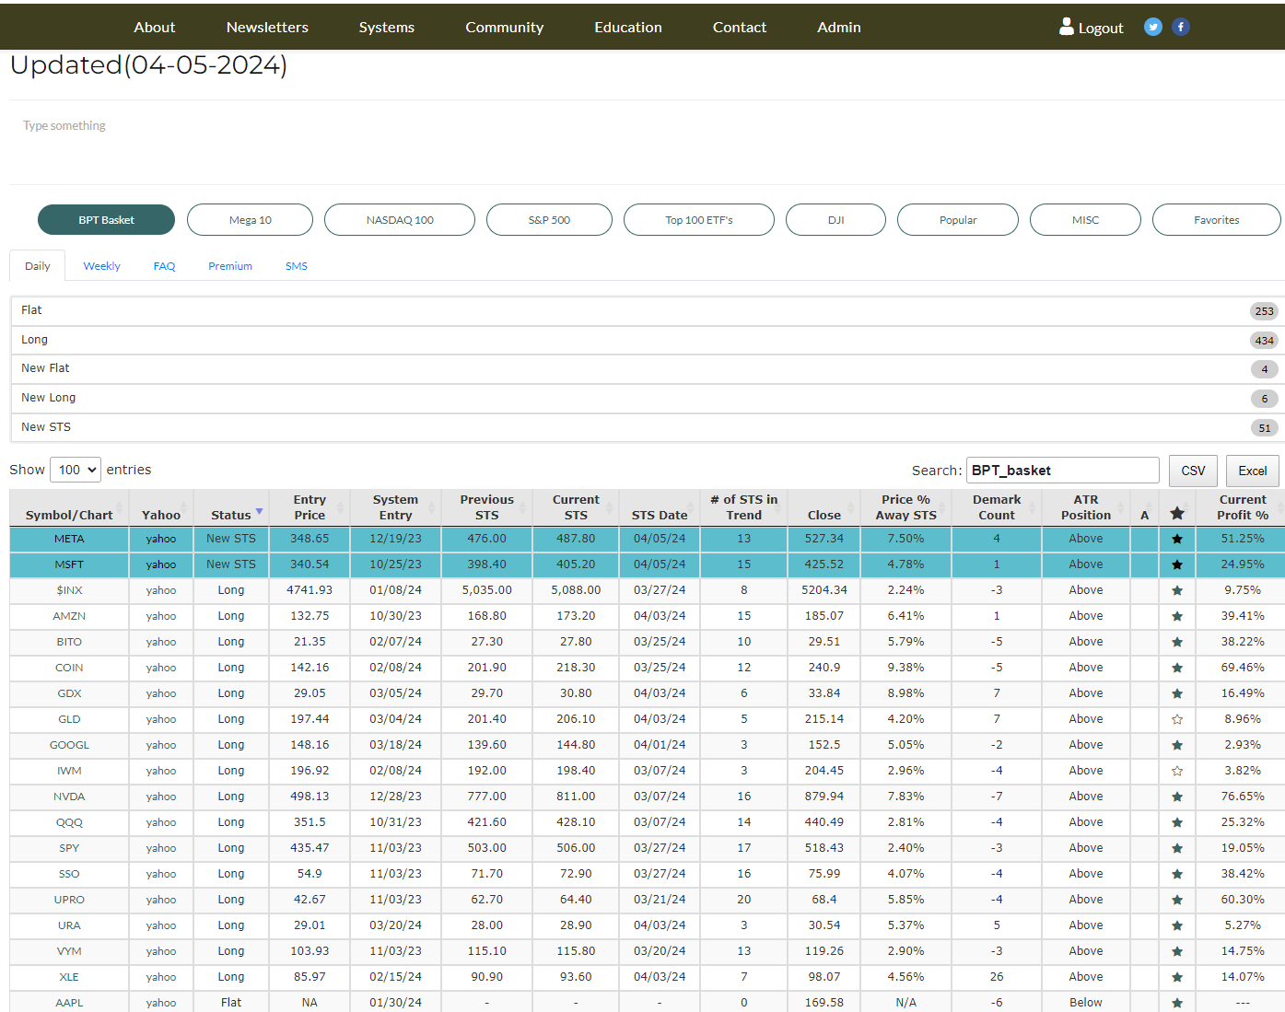Switch to the Premium tab
The image size is (1285, 1012).
[230, 266]
